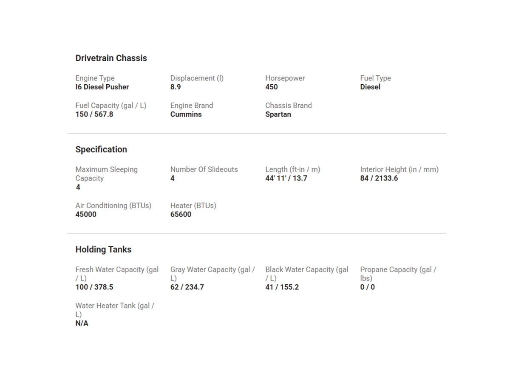Click the Maximum Sleeping Capacity label

(x=106, y=174)
